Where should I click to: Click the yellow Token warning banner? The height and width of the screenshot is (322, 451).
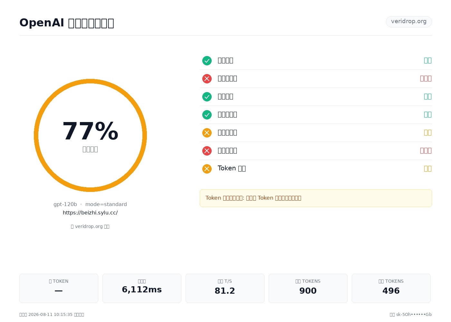pyautogui.click(x=316, y=198)
